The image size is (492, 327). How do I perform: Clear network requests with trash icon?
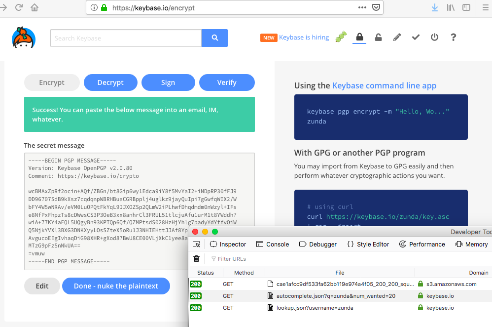tap(196, 258)
